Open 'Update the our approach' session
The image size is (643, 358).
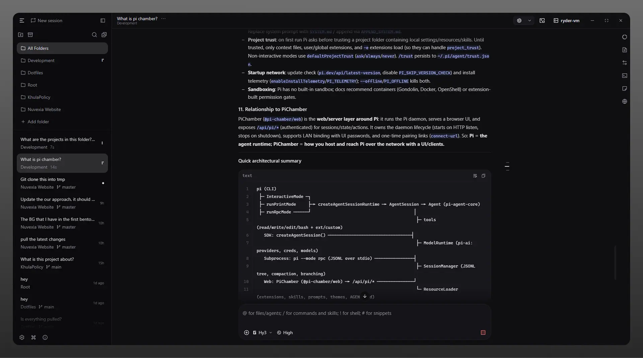pos(62,203)
